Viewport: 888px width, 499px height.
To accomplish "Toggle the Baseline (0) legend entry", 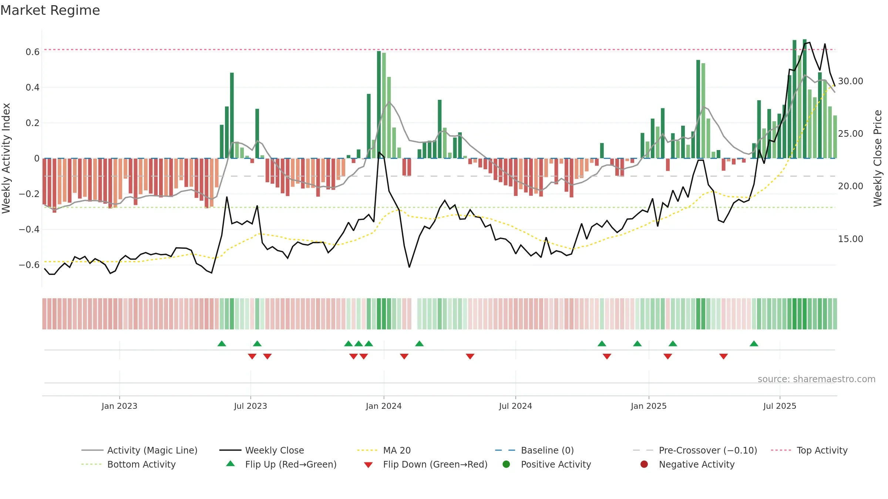I will tap(534, 450).
